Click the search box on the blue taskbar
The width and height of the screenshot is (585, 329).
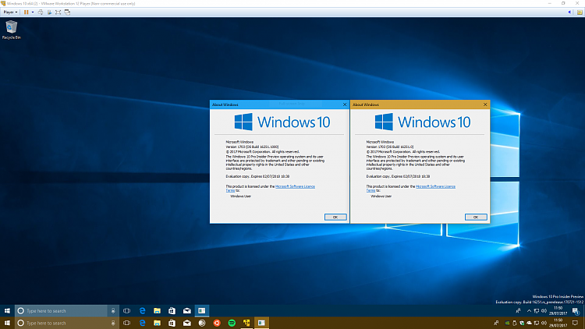tap(61, 311)
